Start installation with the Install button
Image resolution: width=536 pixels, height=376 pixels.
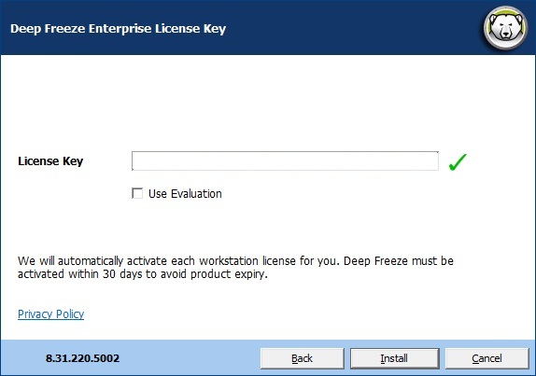[x=394, y=358]
